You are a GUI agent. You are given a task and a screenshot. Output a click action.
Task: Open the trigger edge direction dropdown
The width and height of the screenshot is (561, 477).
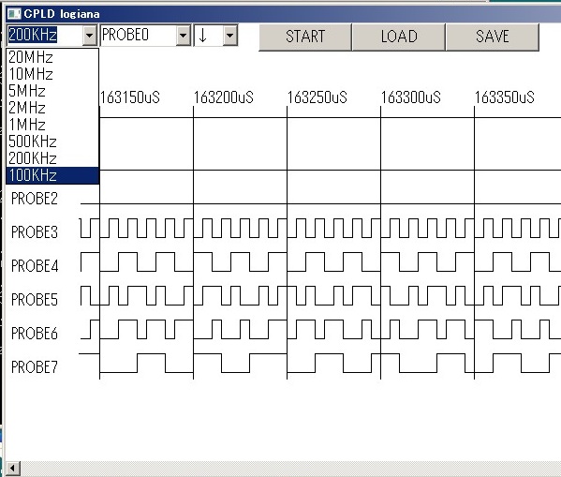tap(230, 36)
